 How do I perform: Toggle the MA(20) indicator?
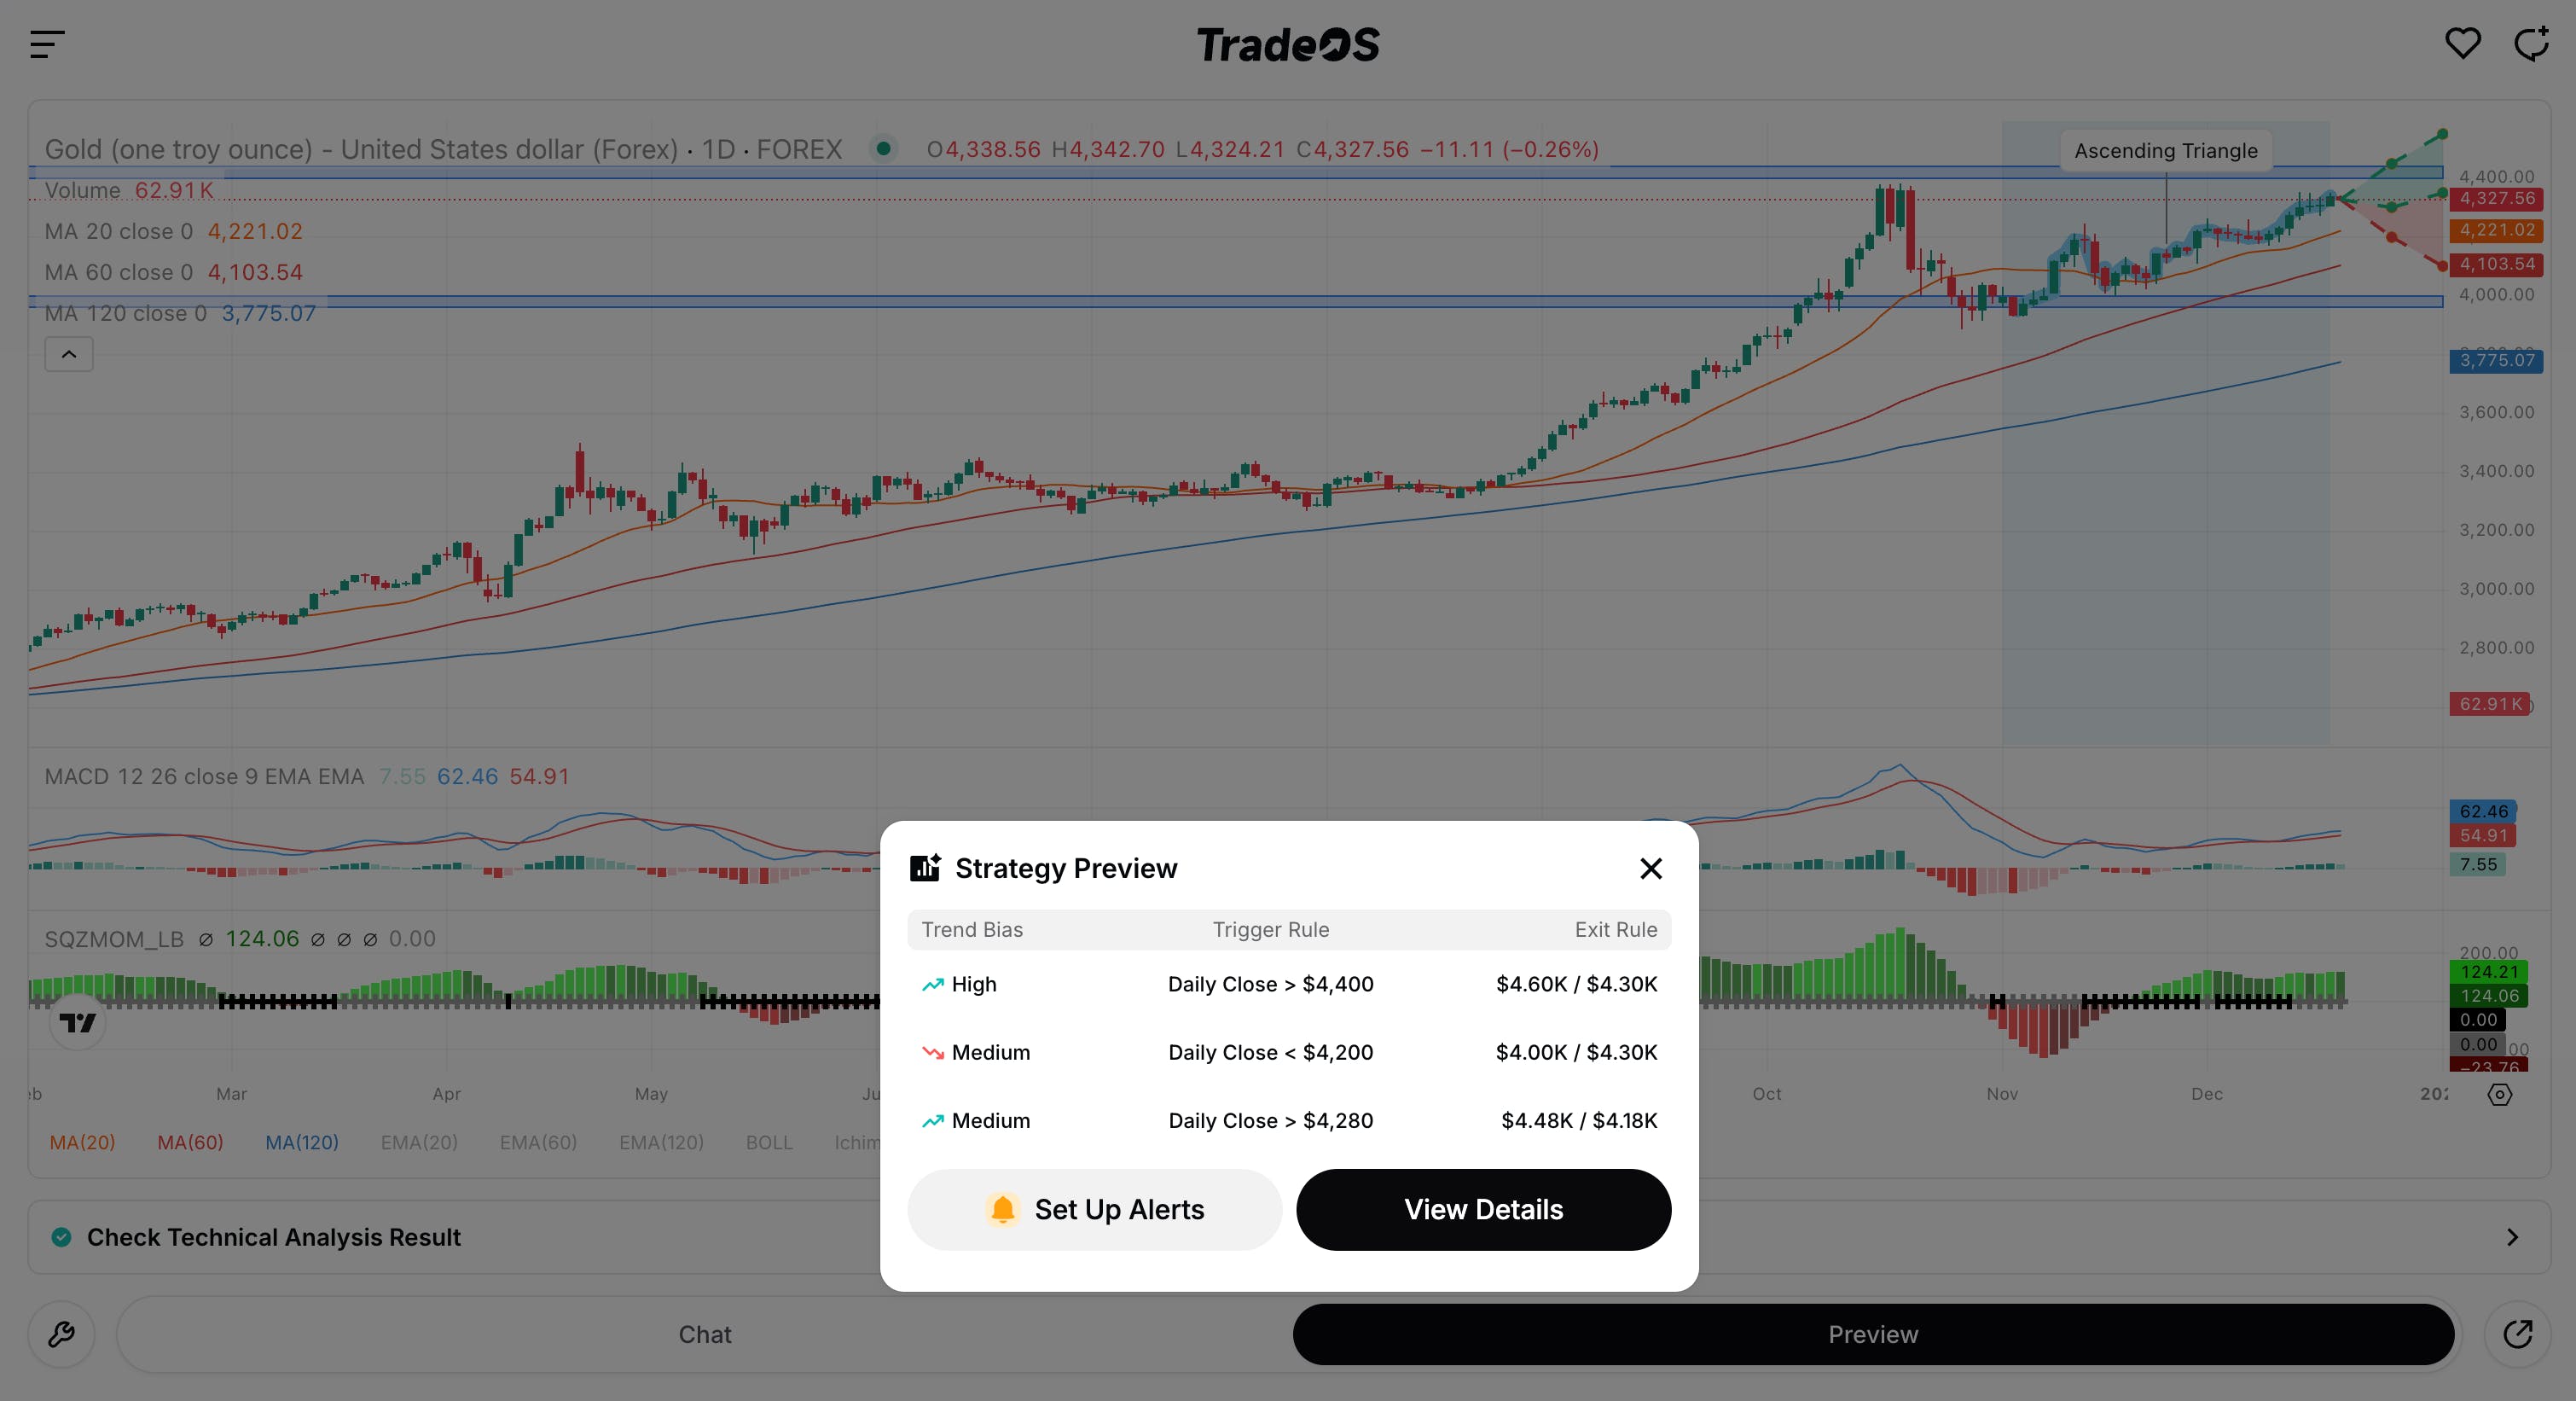click(x=82, y=1142)
